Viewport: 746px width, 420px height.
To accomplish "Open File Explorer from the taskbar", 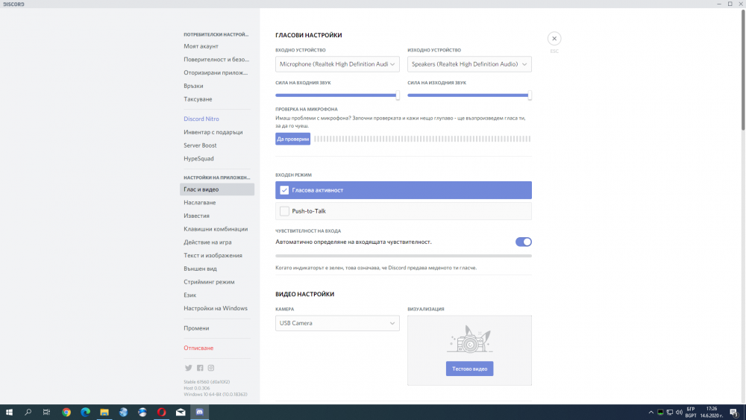I will tap(104, 413).
